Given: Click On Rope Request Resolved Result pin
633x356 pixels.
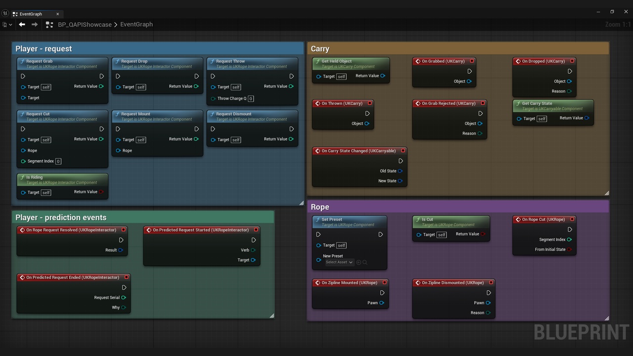Looking at the screenshot, I should click(121, 250).
